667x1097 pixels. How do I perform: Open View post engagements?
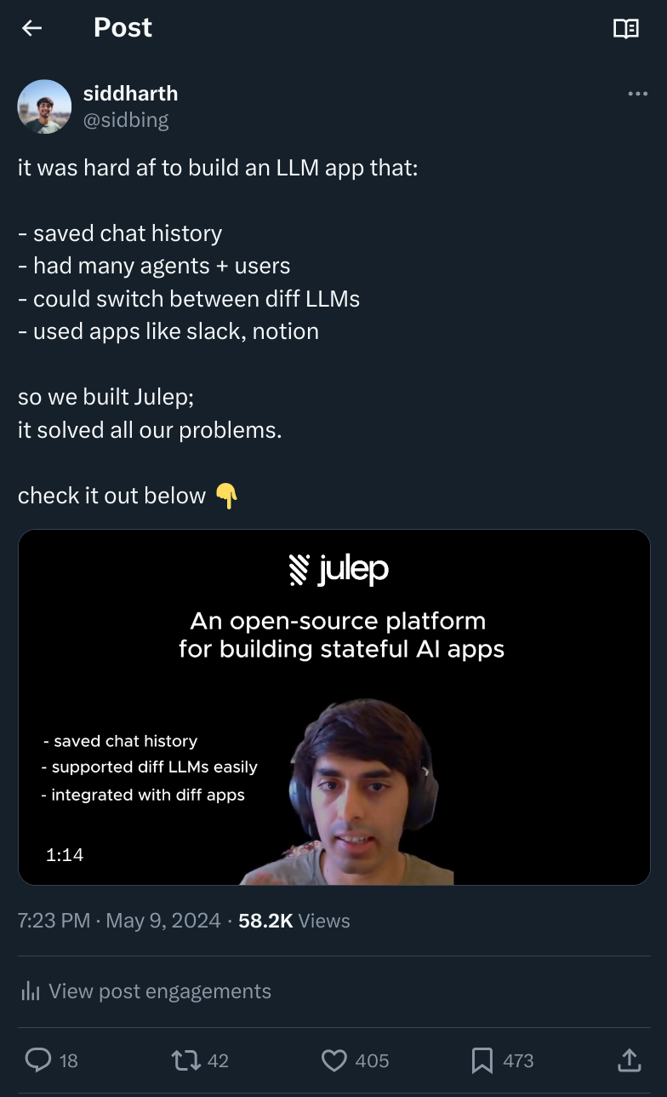click(x=145, y=991)
